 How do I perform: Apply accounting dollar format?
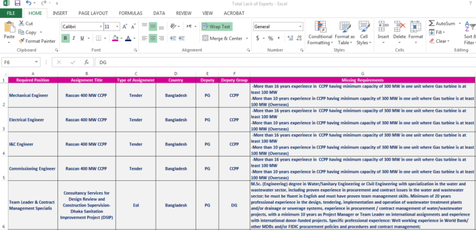pos(258,38)
